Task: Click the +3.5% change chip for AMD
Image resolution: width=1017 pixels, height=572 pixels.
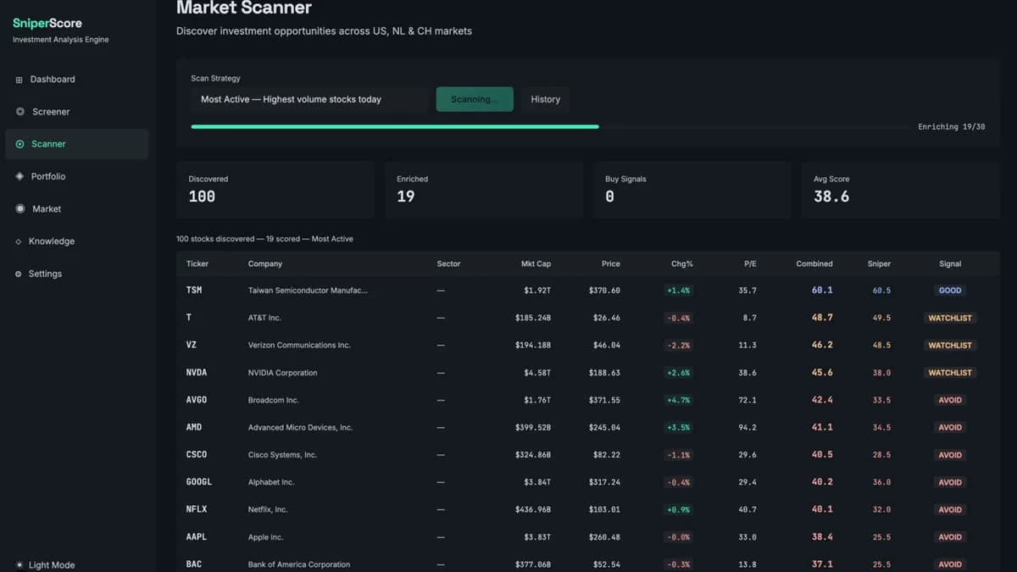Action: [678, 427]
